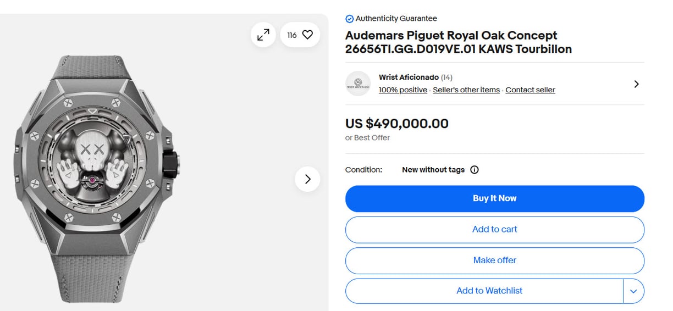The image size is (673, 311).
Task: Open seller details chevron arrow
Action: point(636,84)
